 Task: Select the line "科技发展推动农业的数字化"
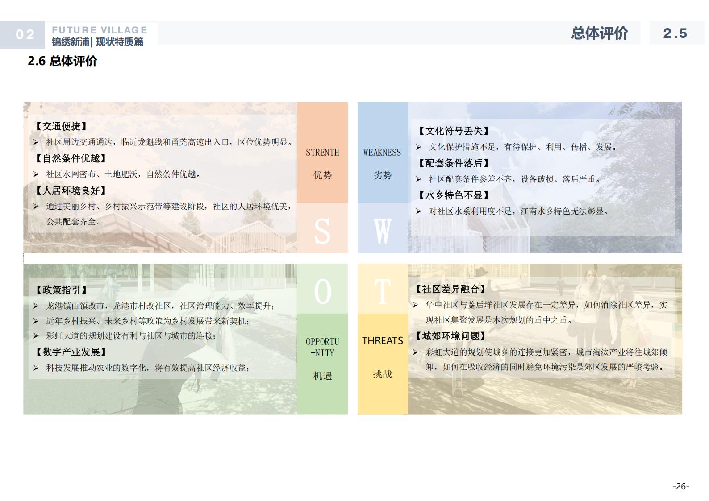pyautogui.click(x=148, y=368)
